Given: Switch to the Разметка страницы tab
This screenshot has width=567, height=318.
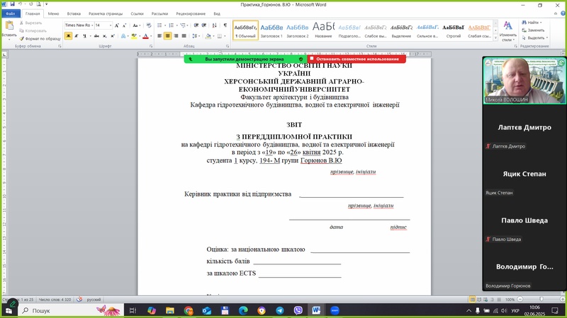Looking at the screenshot, I should (x=106, y=13).
